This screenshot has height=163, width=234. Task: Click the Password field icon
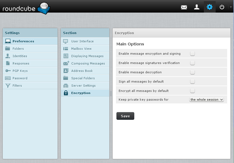pyautogui.click(x=8, y=78)
